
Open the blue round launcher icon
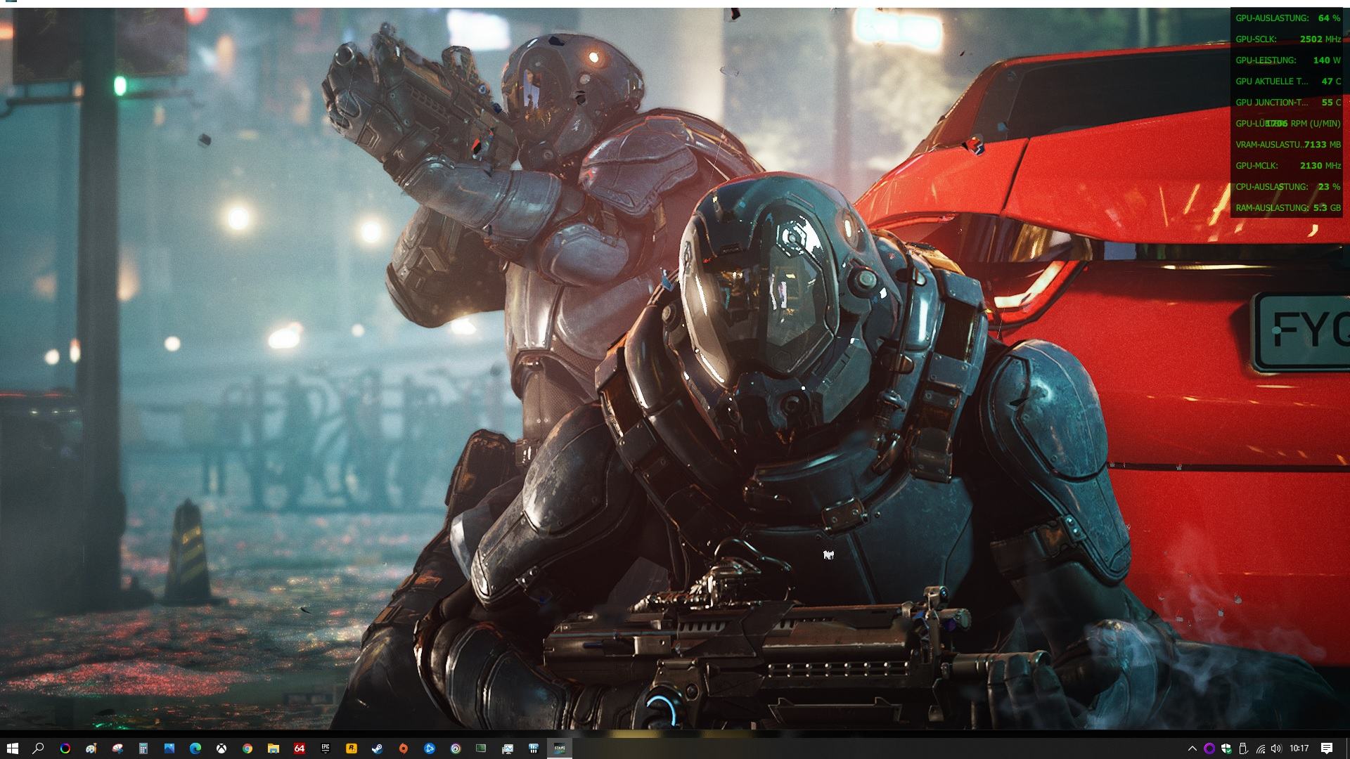coord(430,748)
